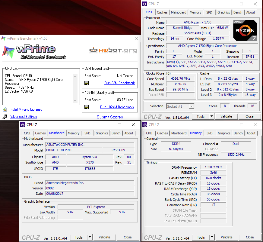The width and height of the screenshot is (263, 242).
Task: Click the Package value Socket AM4 (1331)
Action: coord(198,33)
